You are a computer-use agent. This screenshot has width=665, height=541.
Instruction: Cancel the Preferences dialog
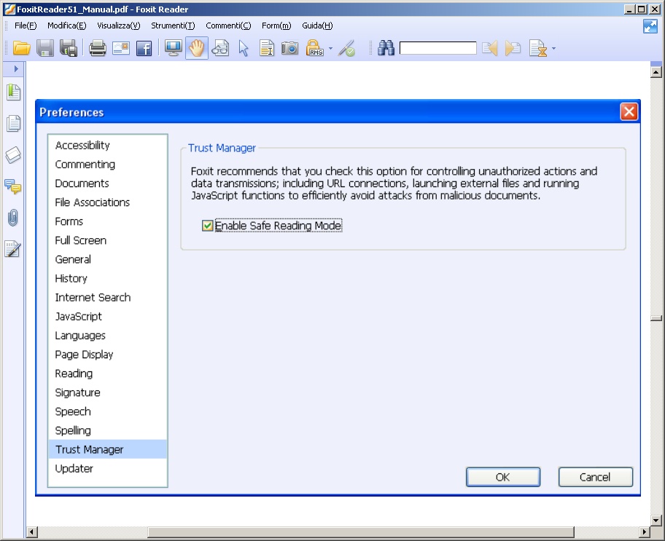(595, 477)
